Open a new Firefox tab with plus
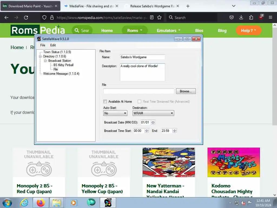Screen dimensions: 277x208 pyautogui.click(x=188, y=6)
